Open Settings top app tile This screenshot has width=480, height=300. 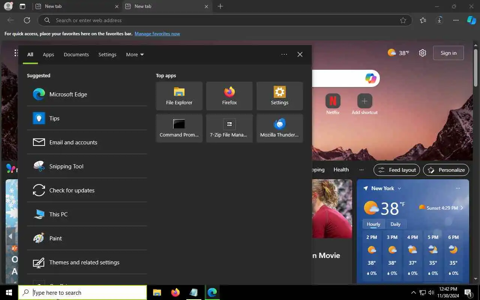(280, 96)
